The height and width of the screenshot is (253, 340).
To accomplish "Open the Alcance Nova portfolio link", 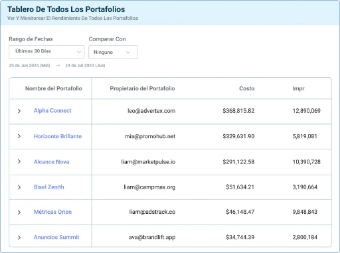I will tap(51, 162).
